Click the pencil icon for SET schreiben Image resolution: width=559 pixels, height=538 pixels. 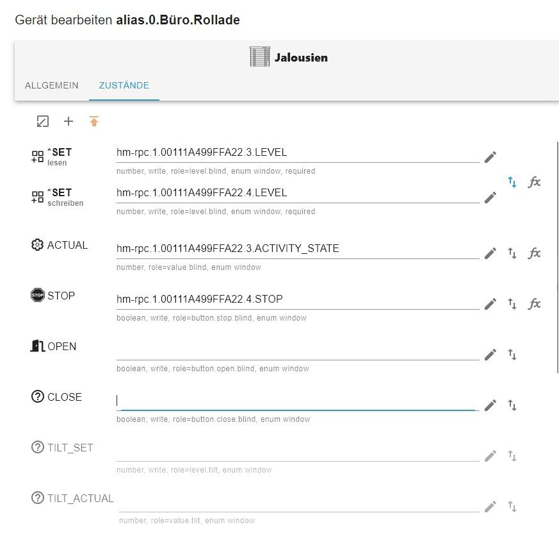click(x=490, y=197)
